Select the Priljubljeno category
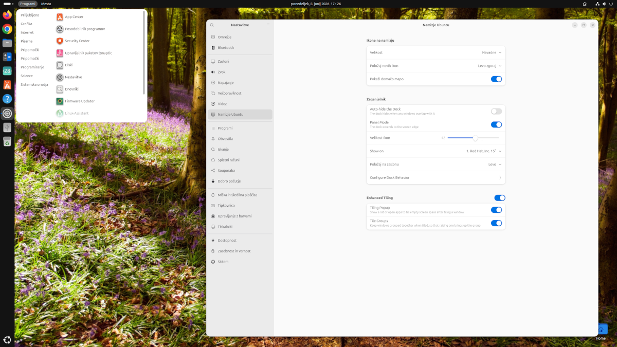This screenshot has width=617, height=347. (30, 15)
